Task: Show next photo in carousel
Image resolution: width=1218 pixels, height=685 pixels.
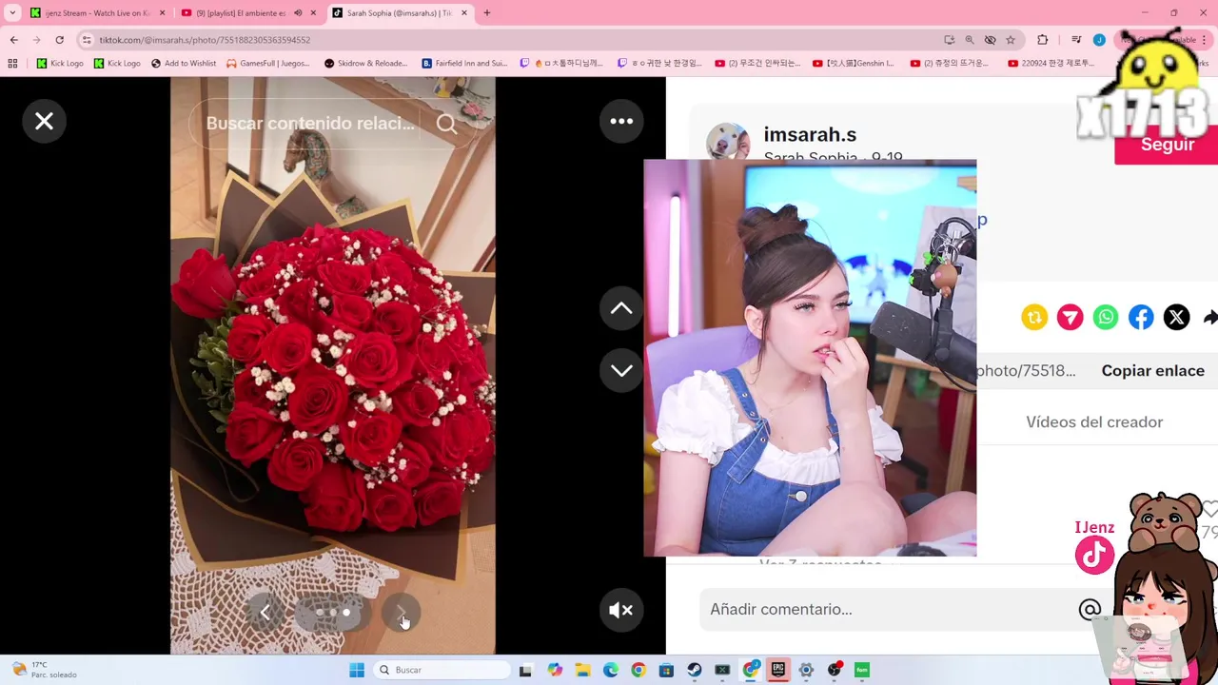Action: 401,613
